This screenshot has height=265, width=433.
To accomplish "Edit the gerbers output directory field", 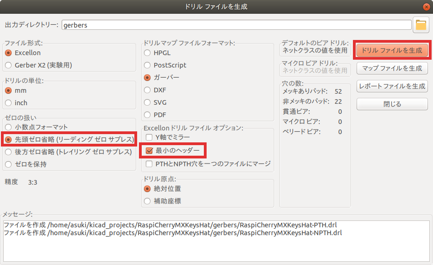I will coord(237,25).
